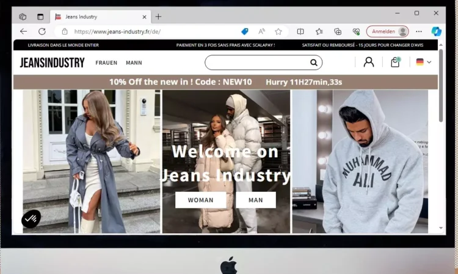Click the JEANSINDUSTRY logo
Image resolution: width=458 pixels, height=274 pixels.
click(x=53, y=63)
